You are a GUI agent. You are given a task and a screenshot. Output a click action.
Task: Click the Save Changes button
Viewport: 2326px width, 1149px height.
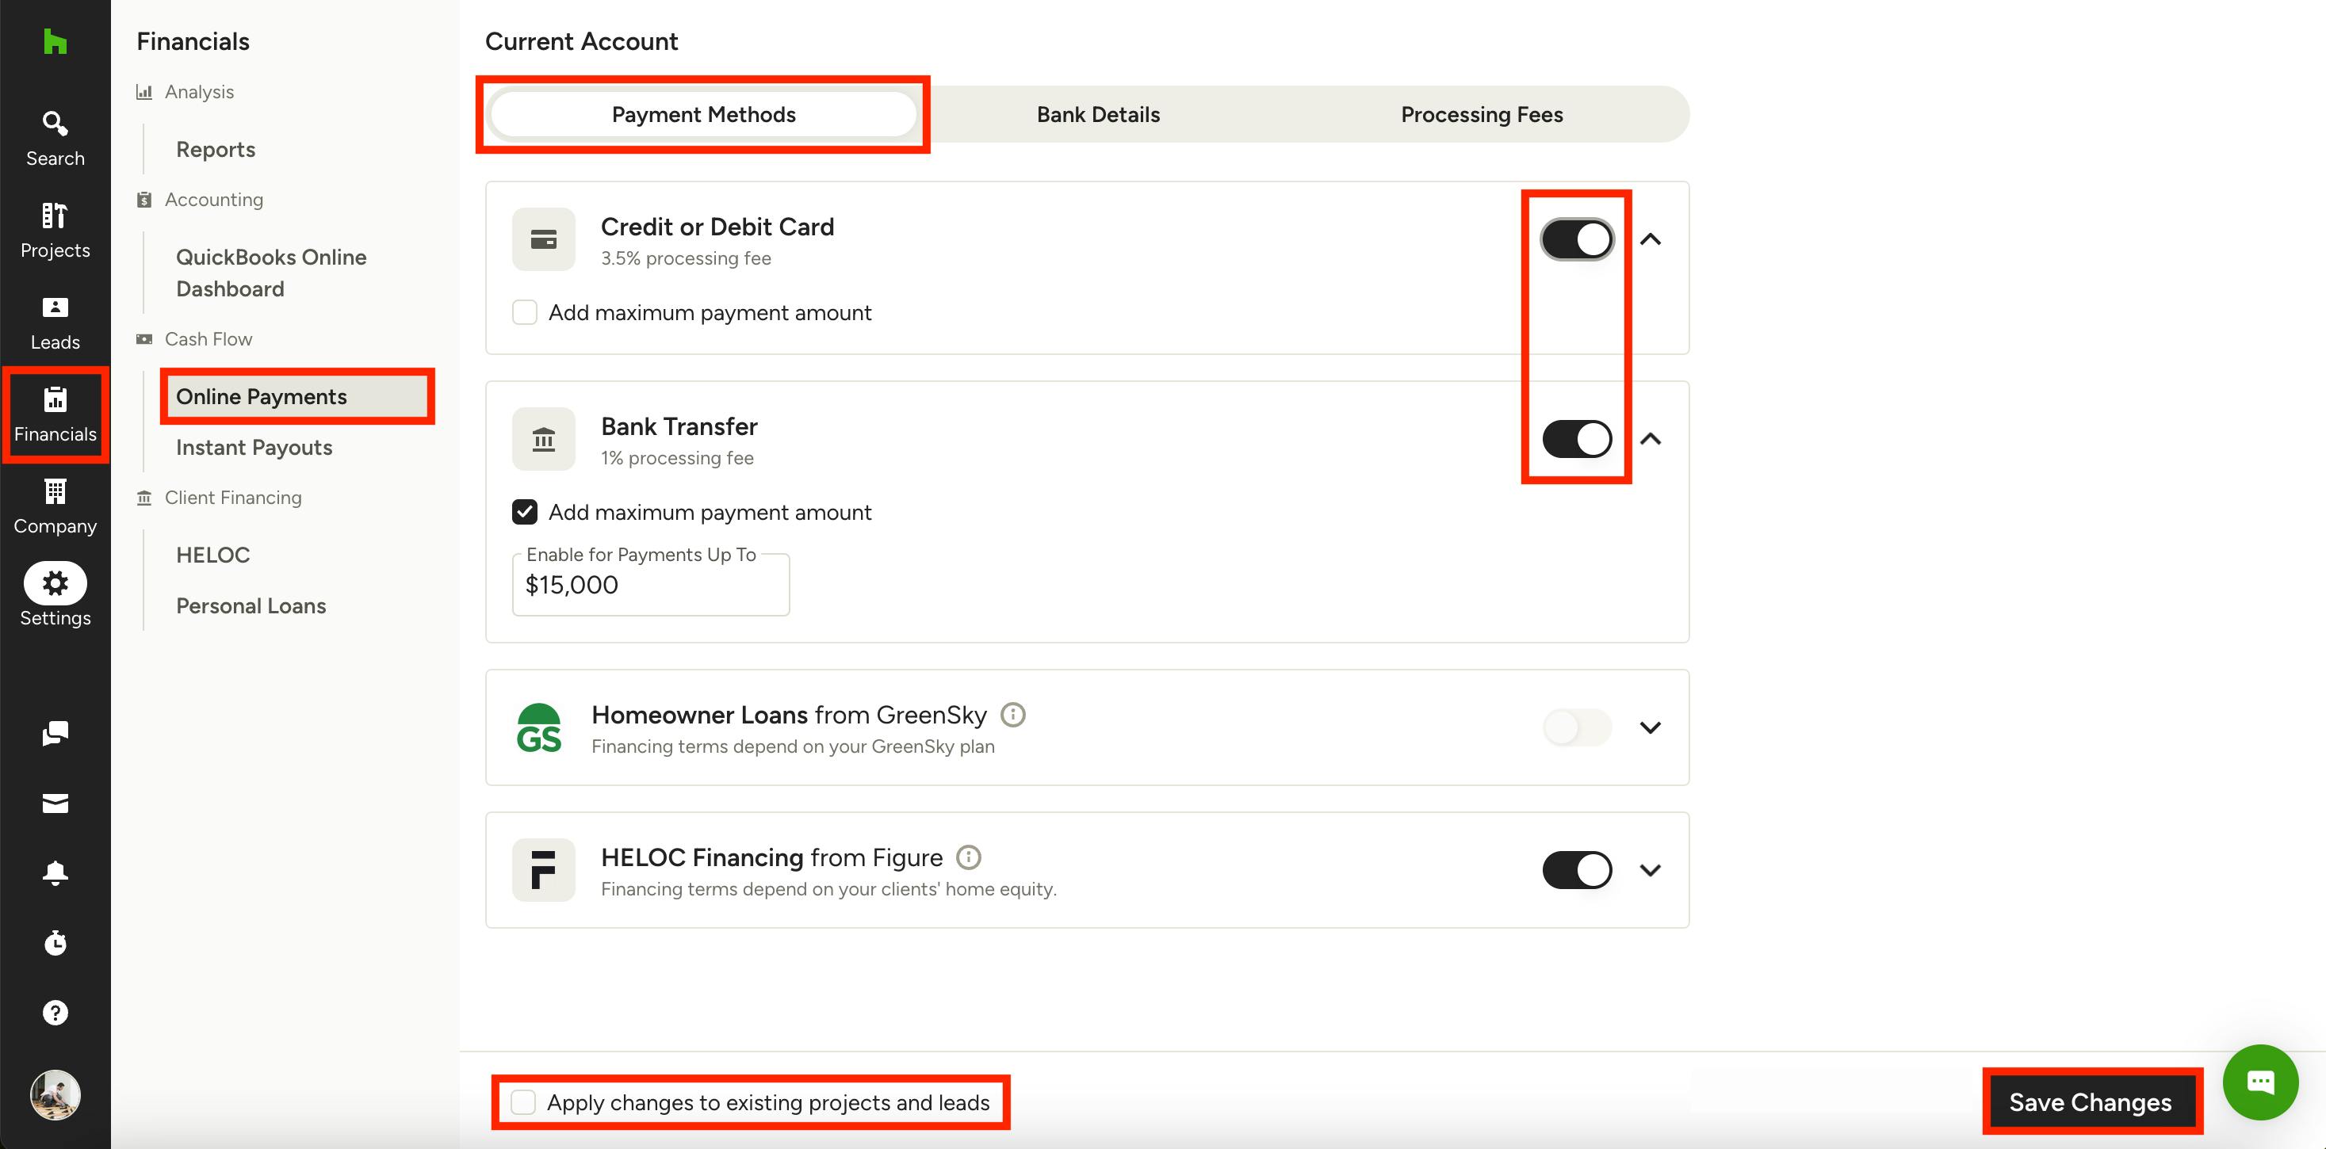[x=2091, y=1102]
